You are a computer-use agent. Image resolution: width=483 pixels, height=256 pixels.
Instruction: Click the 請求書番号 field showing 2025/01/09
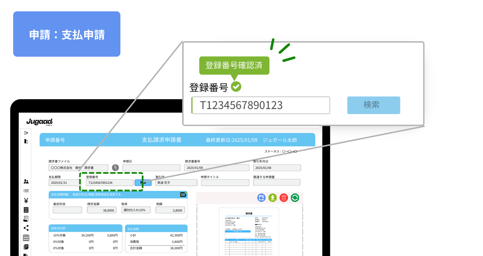pyautogui.click(x=217, y=167)
